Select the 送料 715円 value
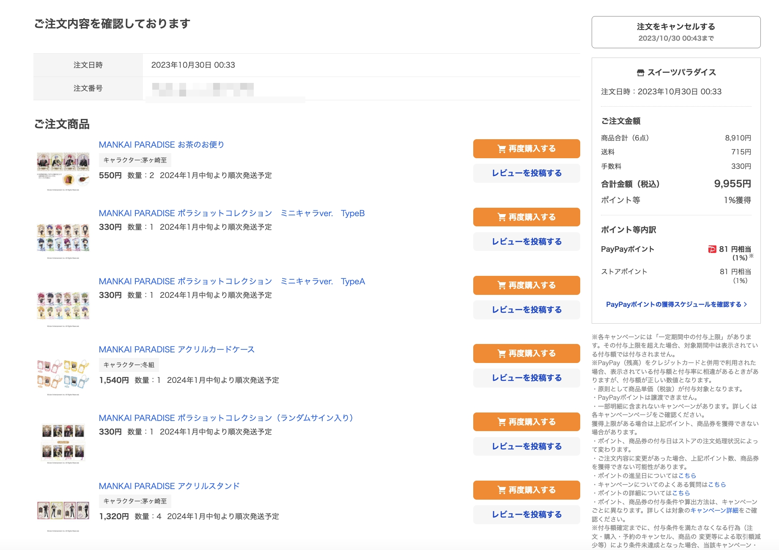This screenshot has width=779, height=550. point(741,152)
